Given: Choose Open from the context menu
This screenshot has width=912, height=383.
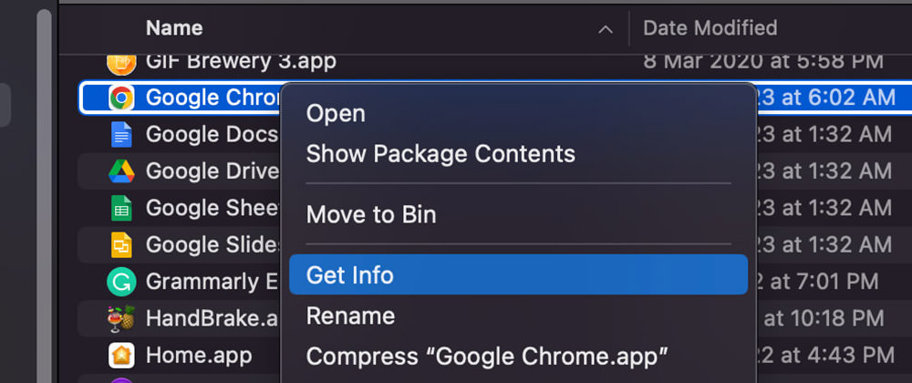Looking at the screenshot, I should coord(336,113).
